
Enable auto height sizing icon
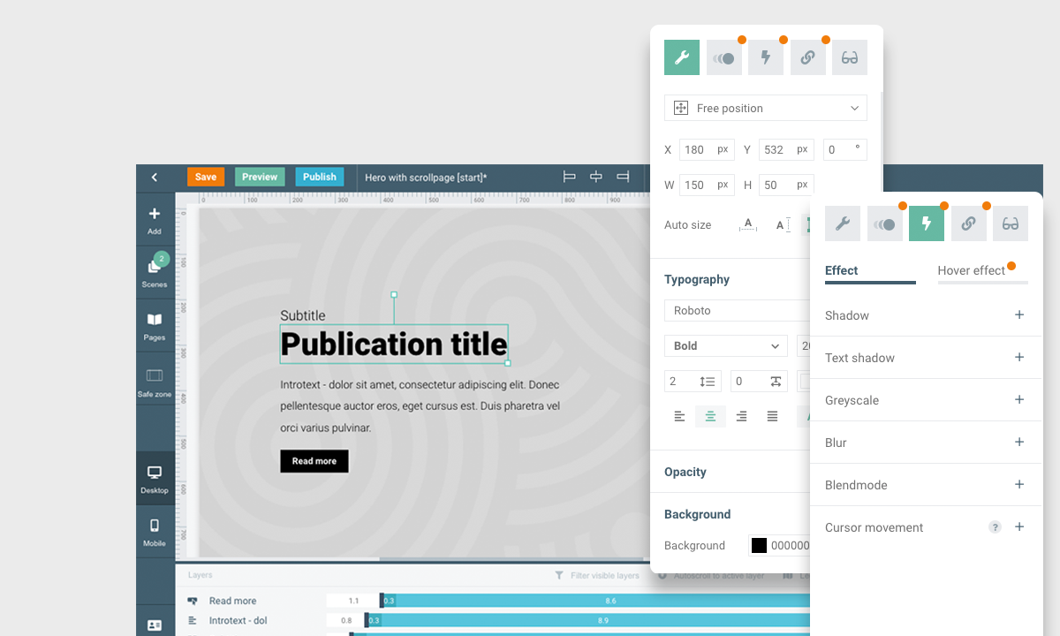(x=783, y=224)
